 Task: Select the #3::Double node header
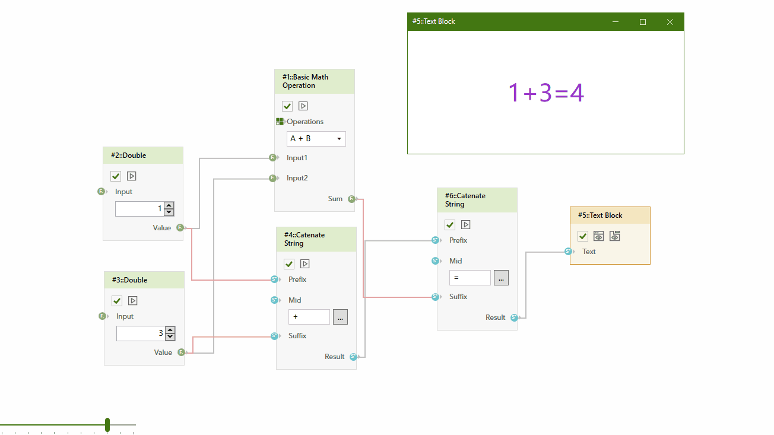pos(144,280)
